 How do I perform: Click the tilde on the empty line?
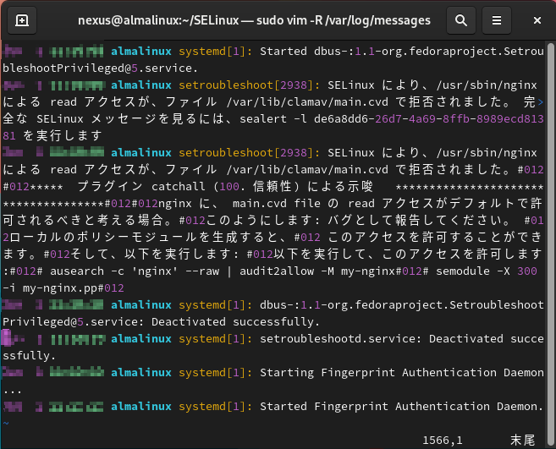click(6, 423)
